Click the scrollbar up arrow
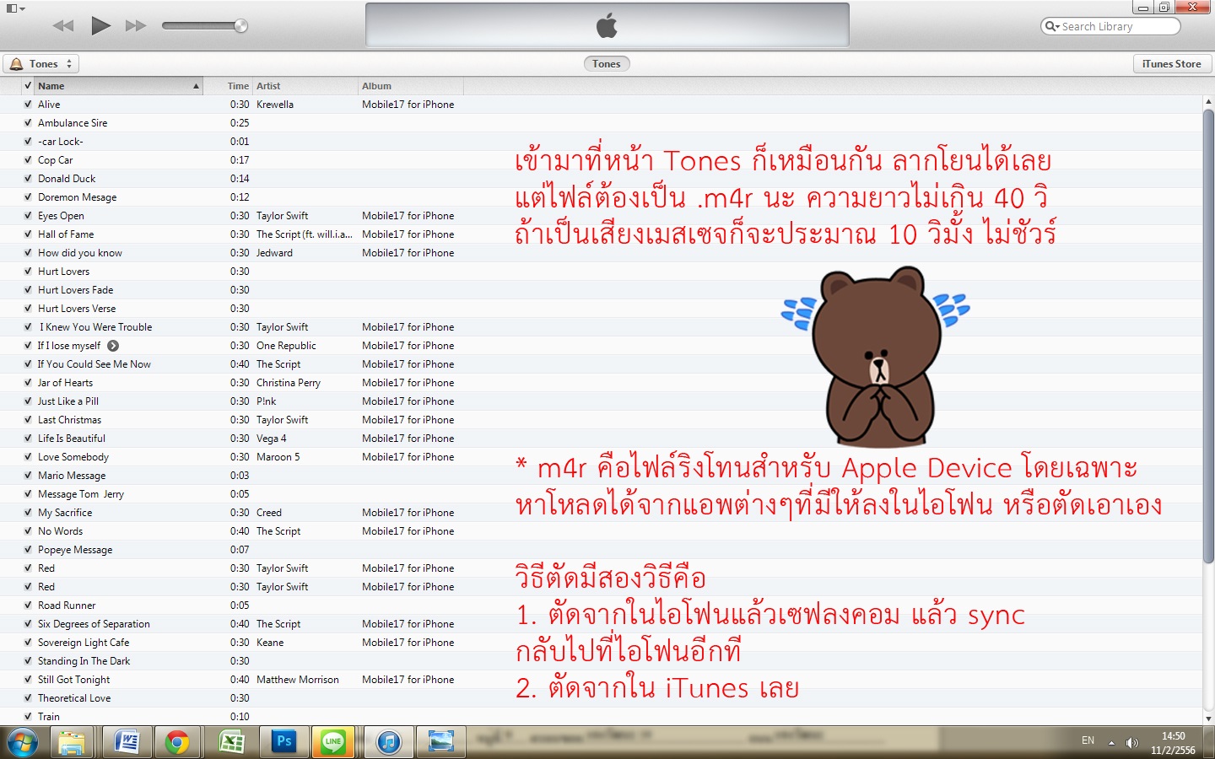The width and height of the screenshot is (1215, 759). point(1208,101)
